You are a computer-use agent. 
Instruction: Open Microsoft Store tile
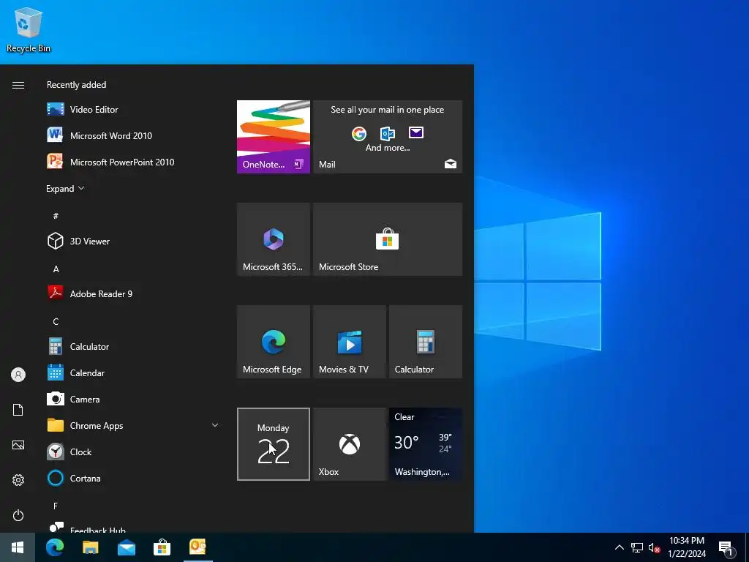[x=388, y=239]
